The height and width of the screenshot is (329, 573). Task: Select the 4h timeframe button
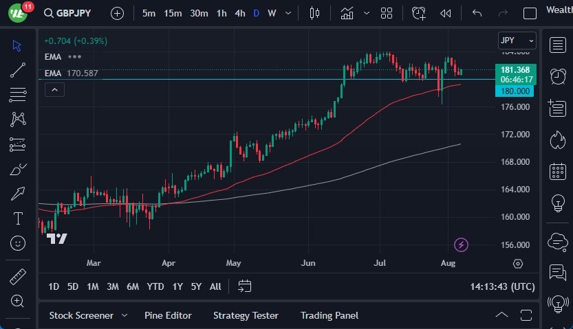pos(239,13)
